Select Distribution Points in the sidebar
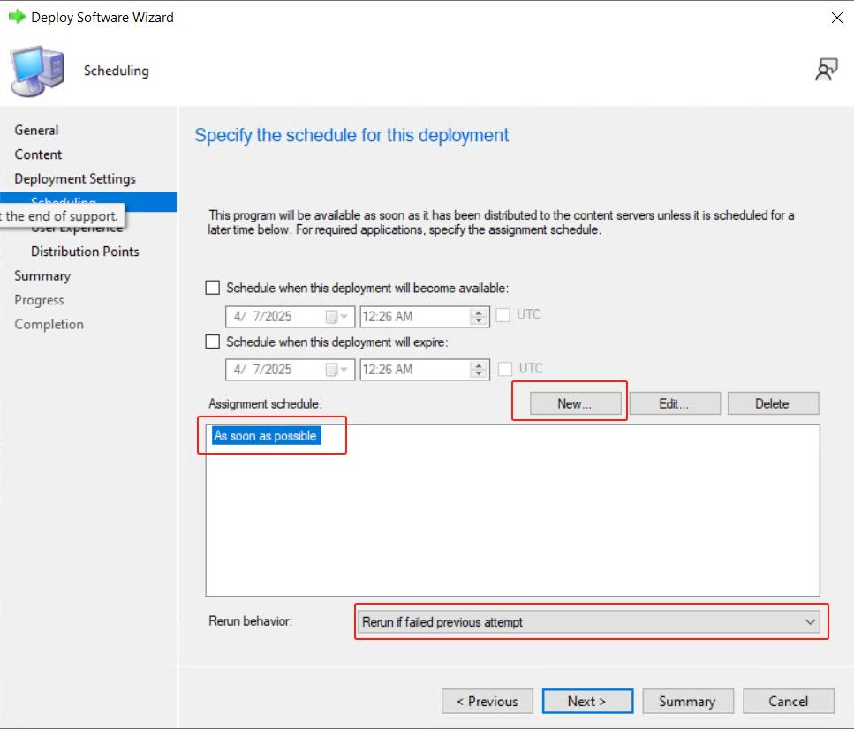Viewport: 854px width, 729px height. tap(85, 252)
